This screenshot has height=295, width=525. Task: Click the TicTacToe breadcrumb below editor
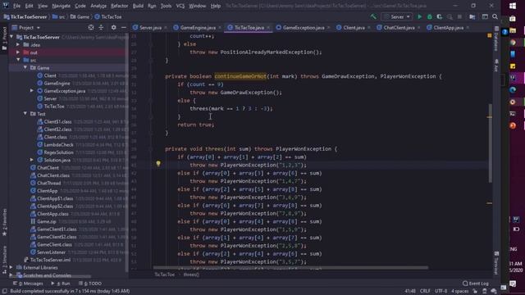[x=164, y=275]
